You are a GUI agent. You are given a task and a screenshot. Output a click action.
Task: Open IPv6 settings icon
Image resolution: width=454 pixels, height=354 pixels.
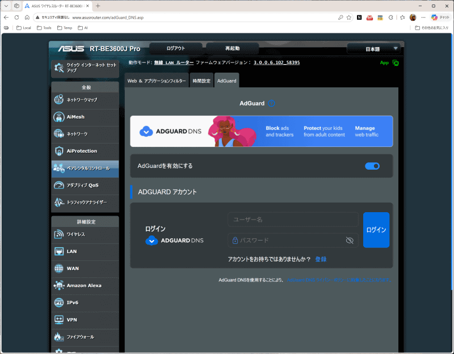[x=59, y=302]
